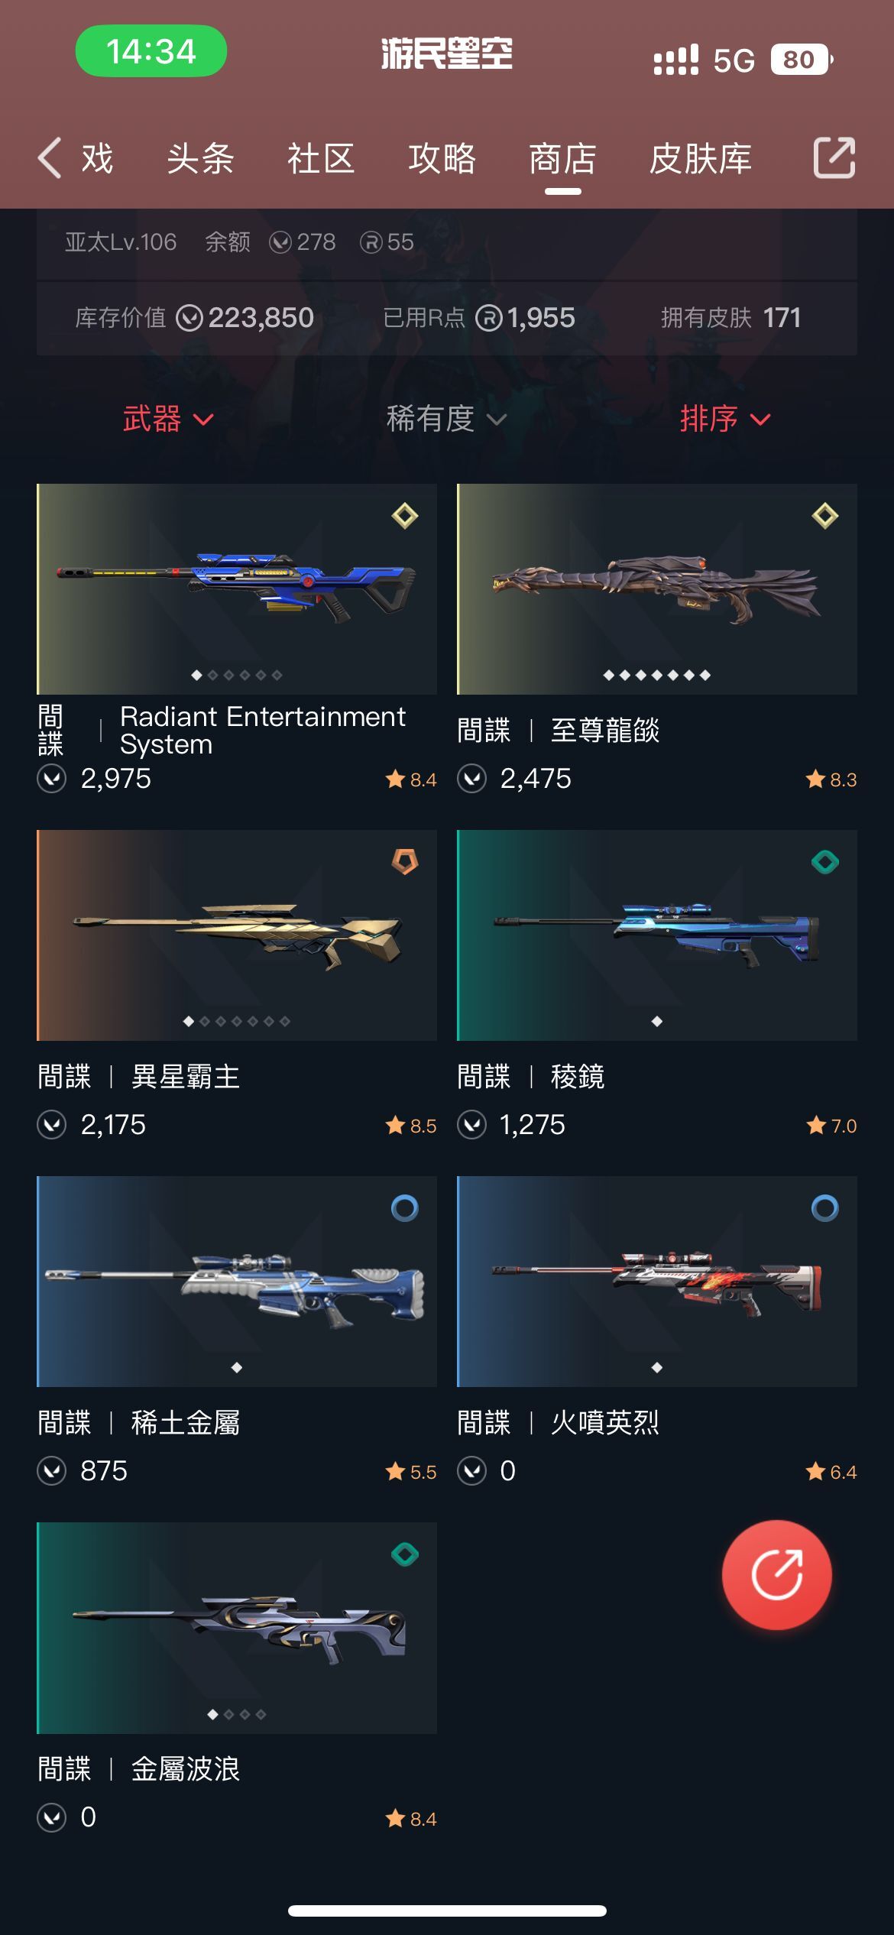
Task: Open the 排序 sort dropdown
Action: (x=725, y=419)
